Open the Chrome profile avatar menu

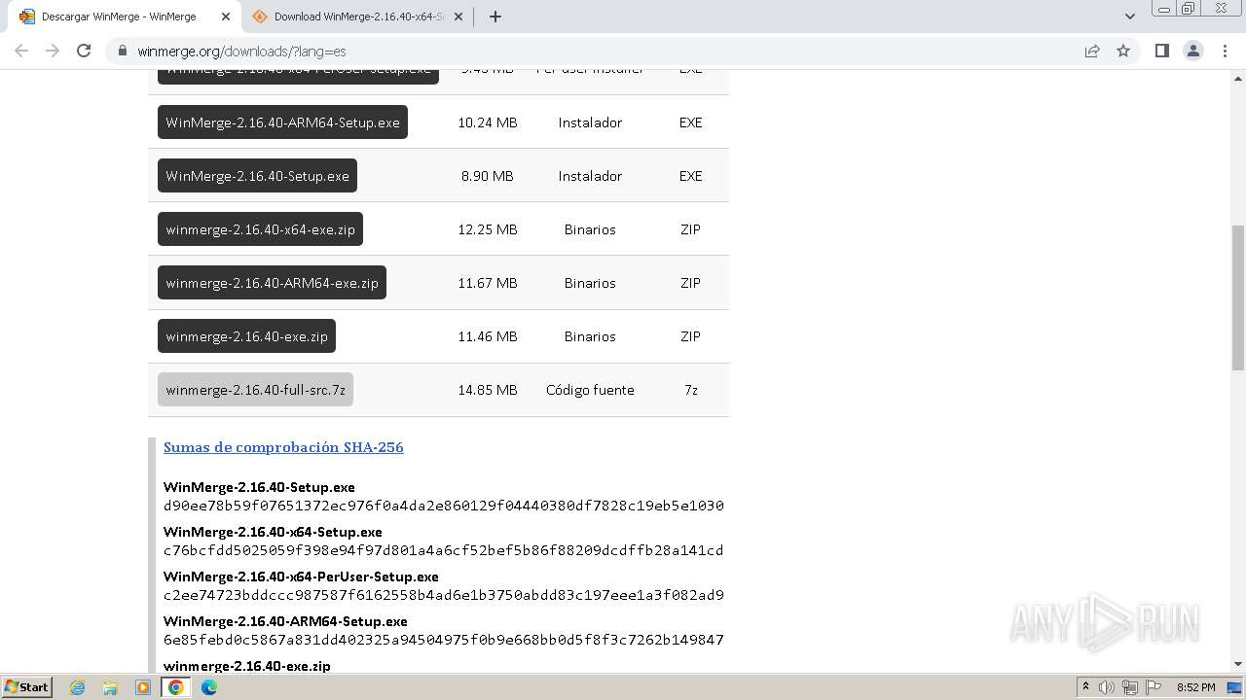click(1193, 51)
